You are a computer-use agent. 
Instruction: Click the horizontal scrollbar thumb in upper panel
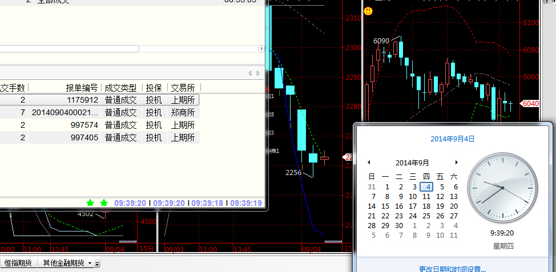point(69,49)
